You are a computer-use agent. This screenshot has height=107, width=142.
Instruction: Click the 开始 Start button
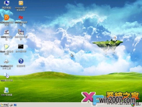(4, 105)
